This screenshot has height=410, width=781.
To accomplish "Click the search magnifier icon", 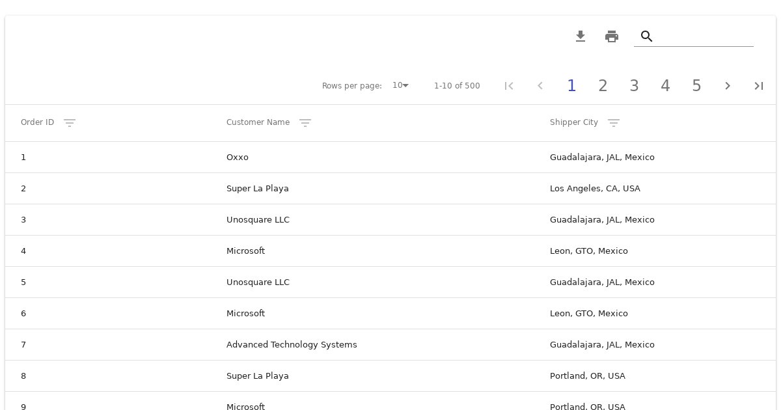I will click(646, 36).
